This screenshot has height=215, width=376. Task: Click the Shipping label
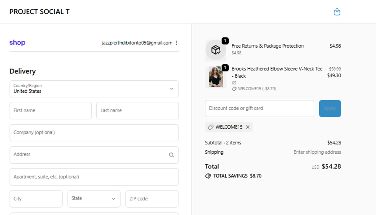click(x=214, y=152)
